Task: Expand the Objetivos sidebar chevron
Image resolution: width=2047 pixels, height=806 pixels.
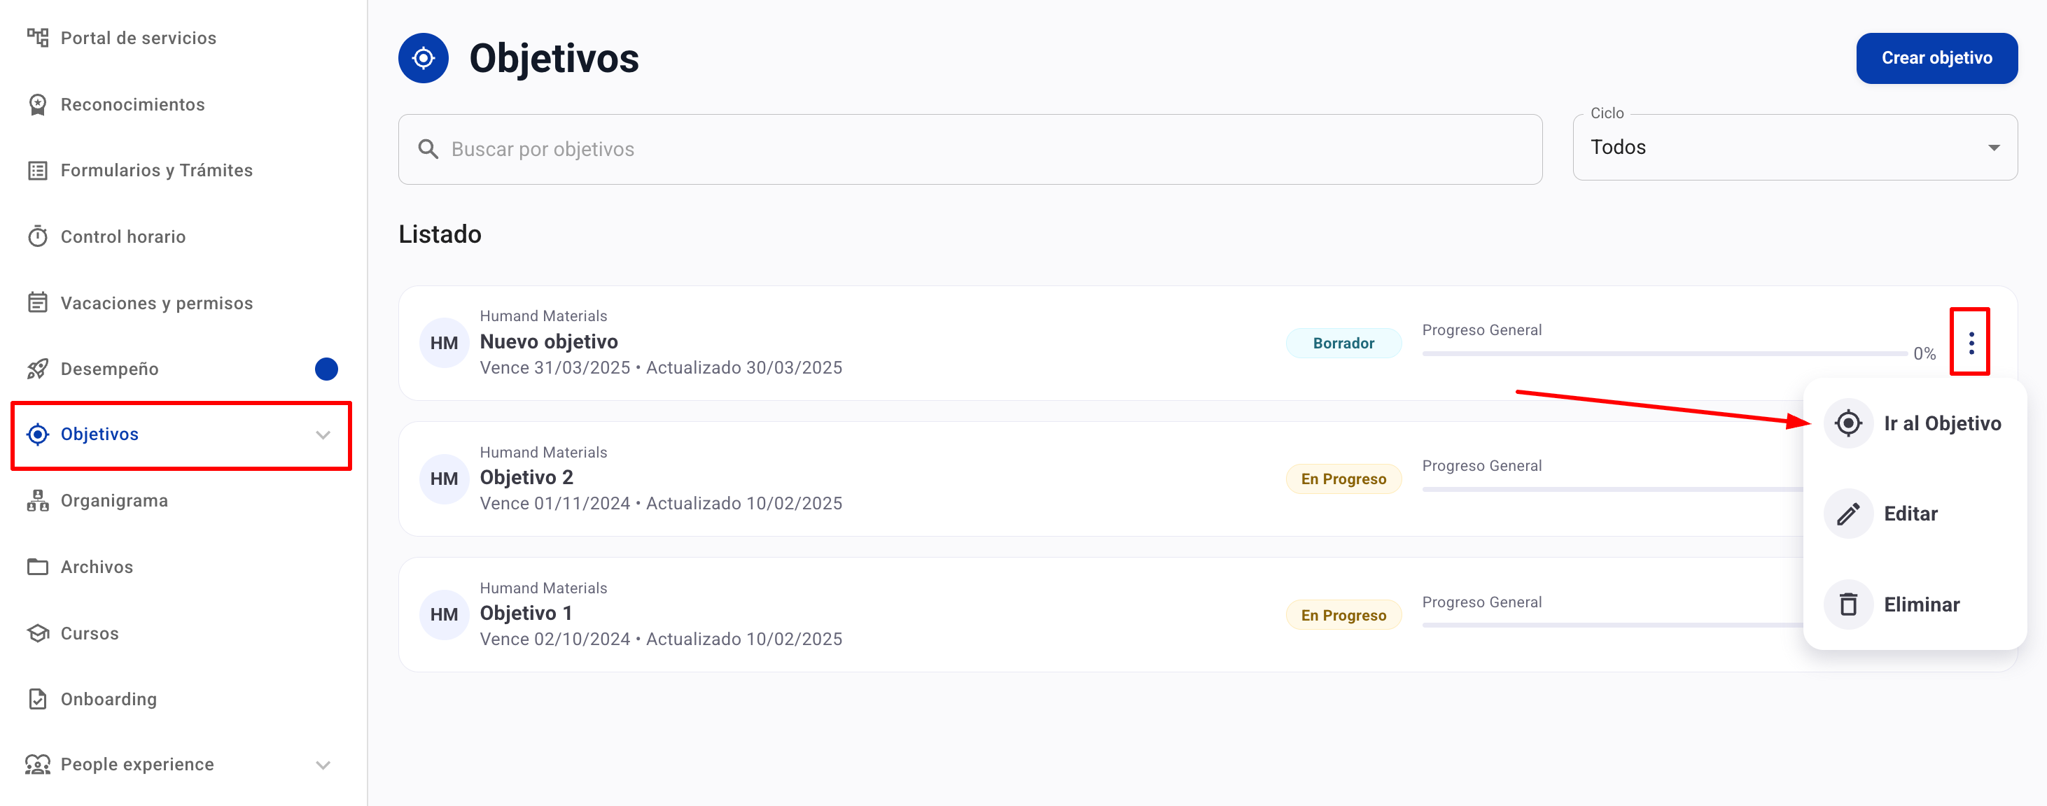Action: [323, 434]
